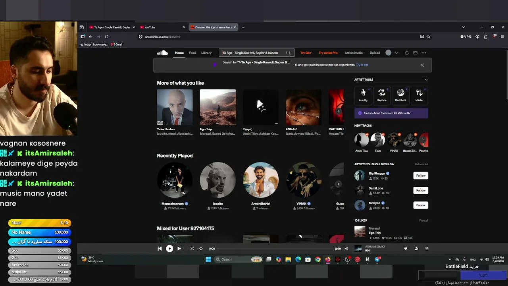
Task: Show more New Tracks artists
Action: 423,140
